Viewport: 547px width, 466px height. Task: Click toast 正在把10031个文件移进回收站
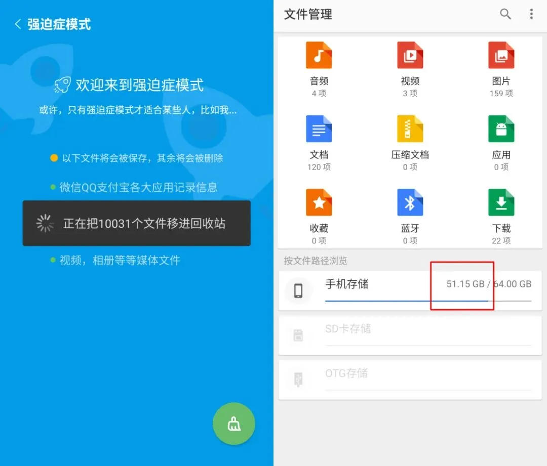(136, 223)
